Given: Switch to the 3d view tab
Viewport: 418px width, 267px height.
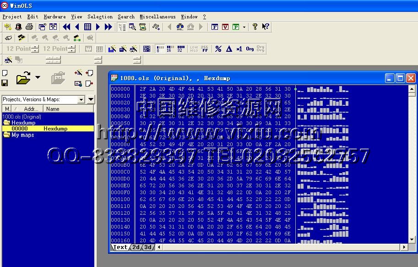Looking at the screenshot, I should 147,247.
